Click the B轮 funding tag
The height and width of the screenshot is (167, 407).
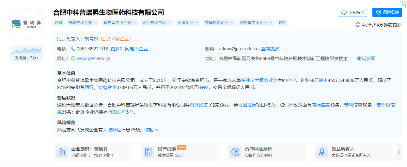(282, 23)
